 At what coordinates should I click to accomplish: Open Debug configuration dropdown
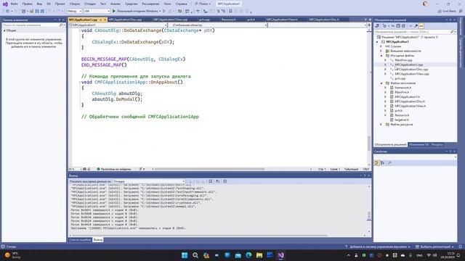pos(74,11)
